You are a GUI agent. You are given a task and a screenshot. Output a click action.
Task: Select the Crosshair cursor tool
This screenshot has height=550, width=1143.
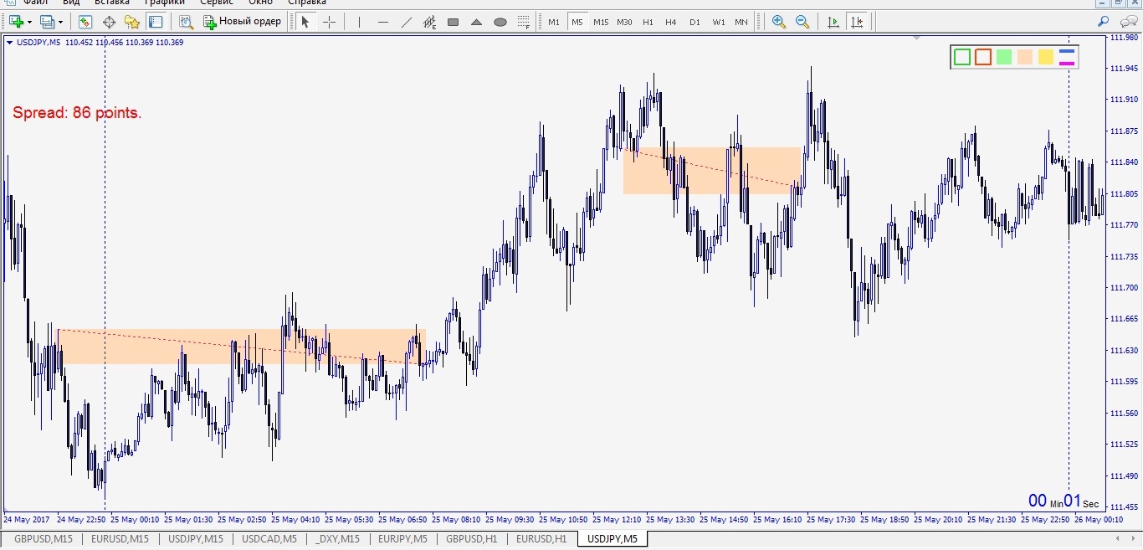click(x=329, y=22)
